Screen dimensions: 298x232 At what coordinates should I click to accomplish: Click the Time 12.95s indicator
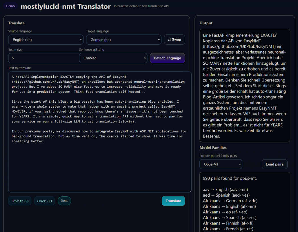coord(20,201)
